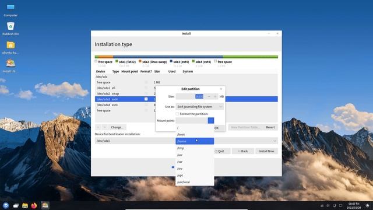The height and width of the screenshot is (210, 373).
Task: Open the start menu in taskbar
Action: (6, 205)
